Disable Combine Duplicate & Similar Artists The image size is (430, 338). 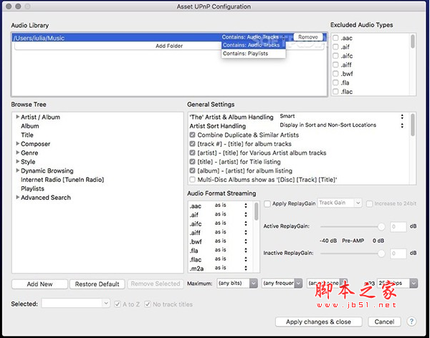tap(193, 135)
